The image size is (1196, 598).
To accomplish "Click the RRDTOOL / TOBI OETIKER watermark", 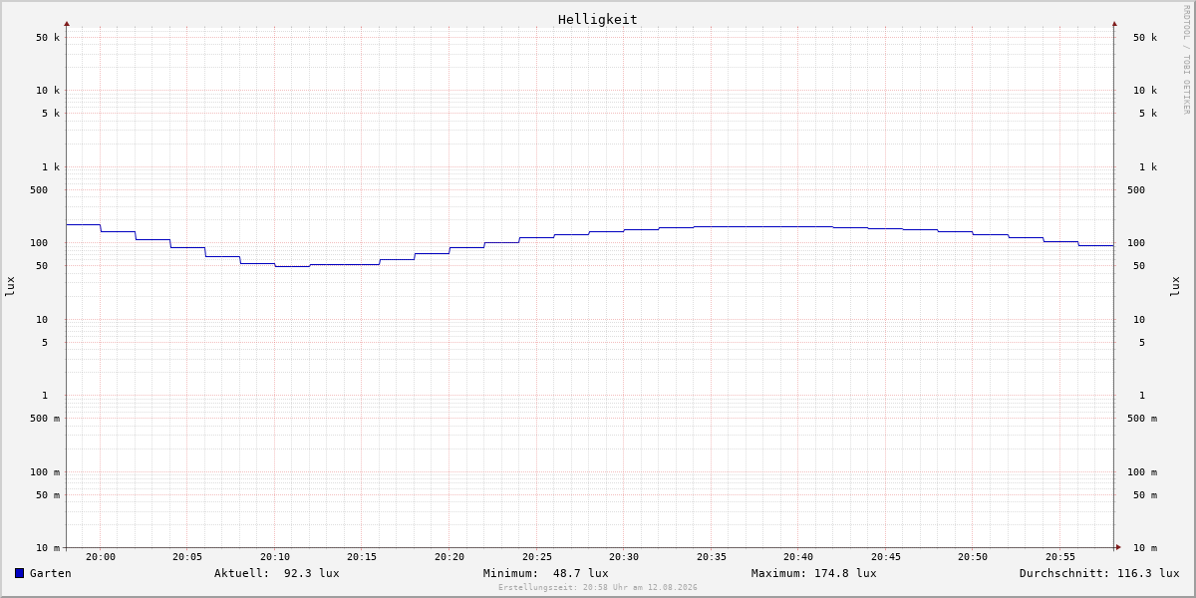I will (1186, 59).
